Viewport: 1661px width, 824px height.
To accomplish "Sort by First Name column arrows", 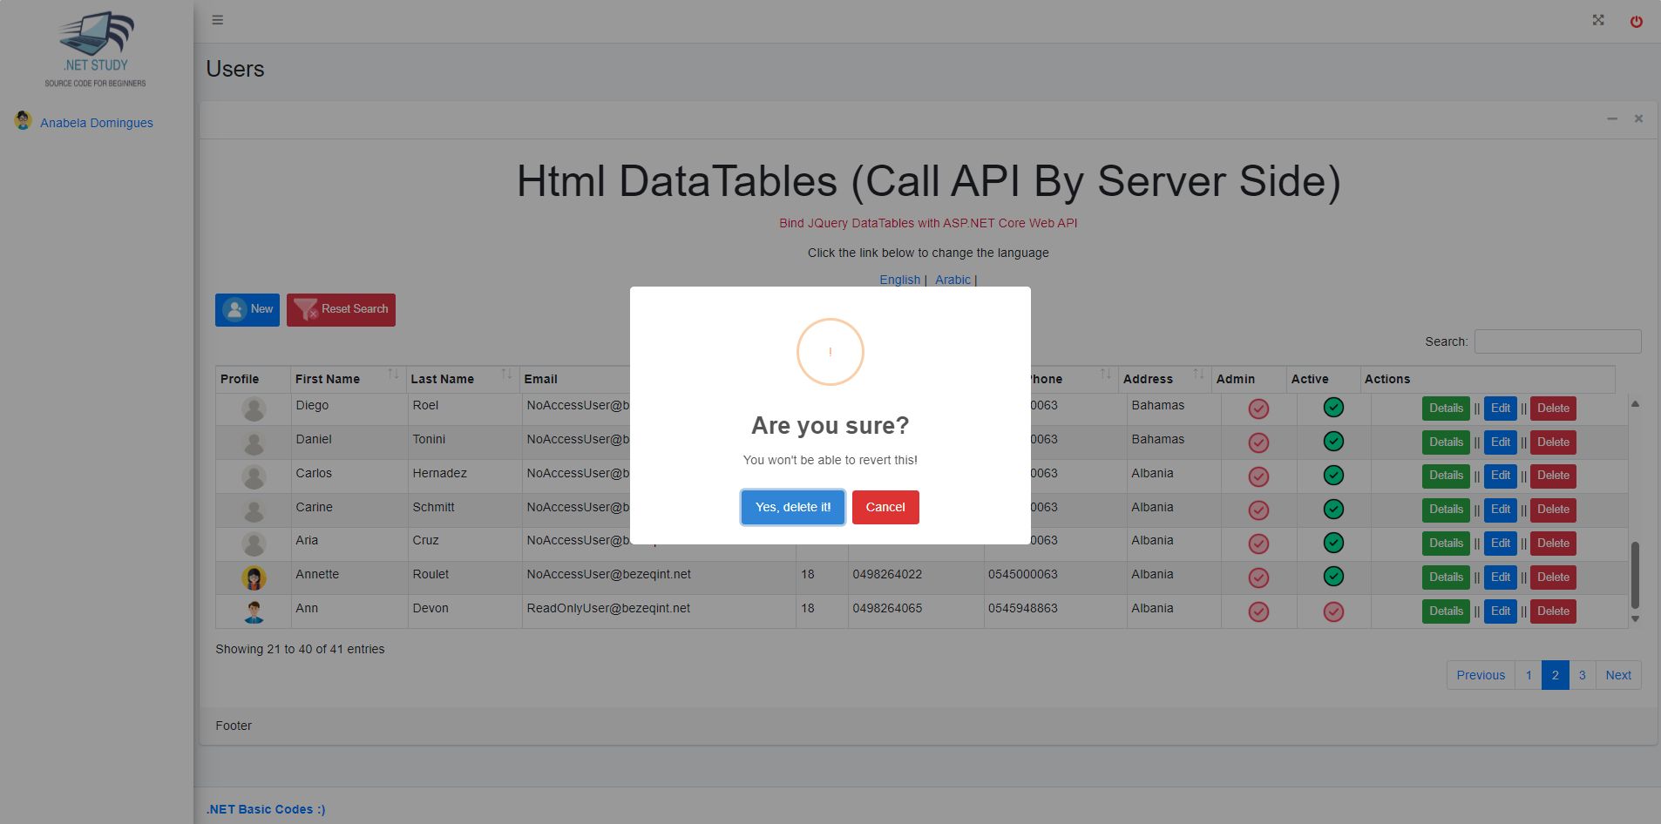I will coord(393,375).
